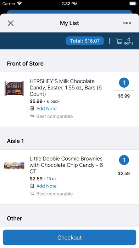Click the swap arrows icon under Cosmic Brownies
The height and width of the screenshot is (248, 139).
pos(32,193)
